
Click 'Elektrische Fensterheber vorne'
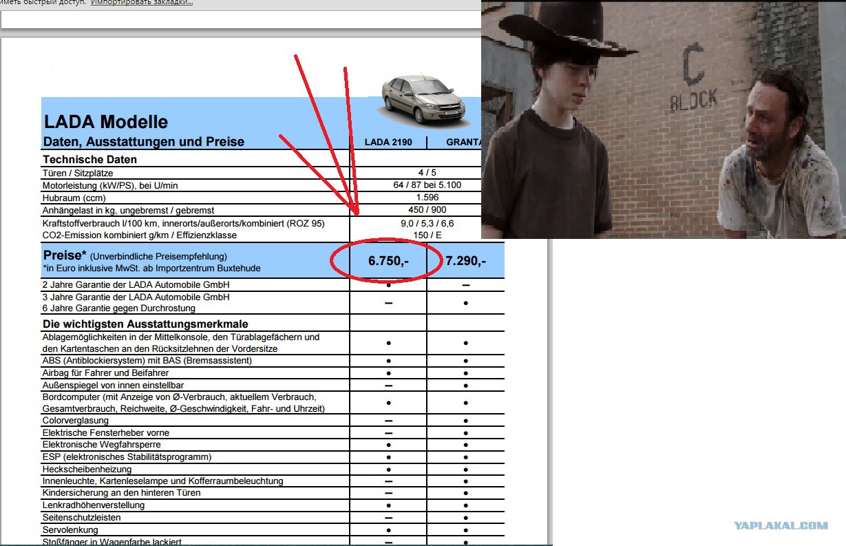coord(105,433)
